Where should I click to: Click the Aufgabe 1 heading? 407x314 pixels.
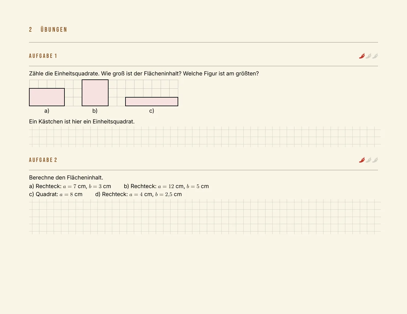coord(43,56)
